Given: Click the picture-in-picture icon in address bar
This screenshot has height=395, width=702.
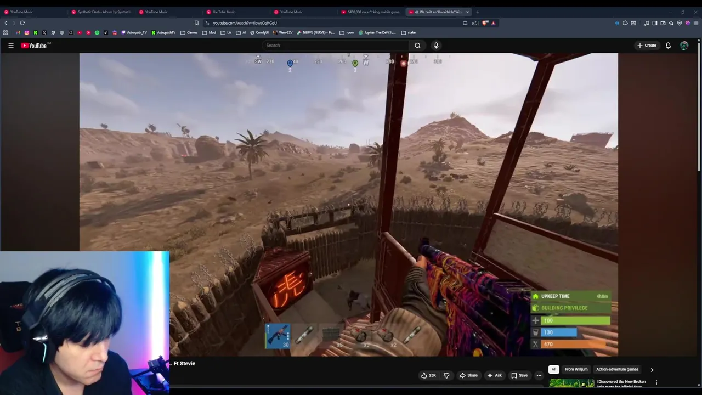Looking at the screenshot, I should 465,23.
